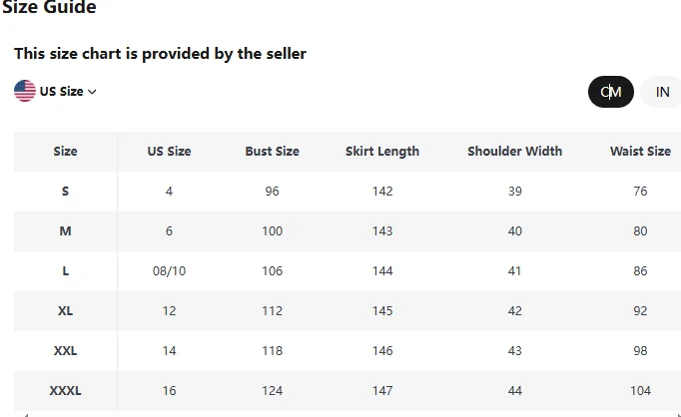Click the US Size column header
Viewport: 681px width, 417px height.
click(169, 151)
